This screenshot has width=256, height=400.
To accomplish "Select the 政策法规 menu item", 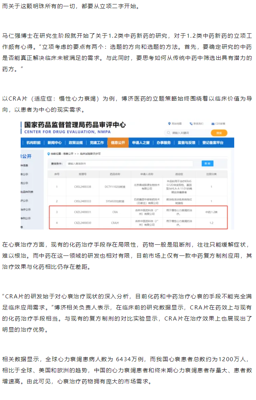I will click(x=75, y=143).
